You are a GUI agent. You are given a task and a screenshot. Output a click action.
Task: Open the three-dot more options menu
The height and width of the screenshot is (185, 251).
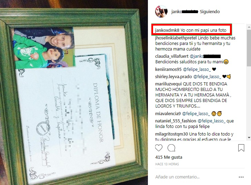(241, 177)
